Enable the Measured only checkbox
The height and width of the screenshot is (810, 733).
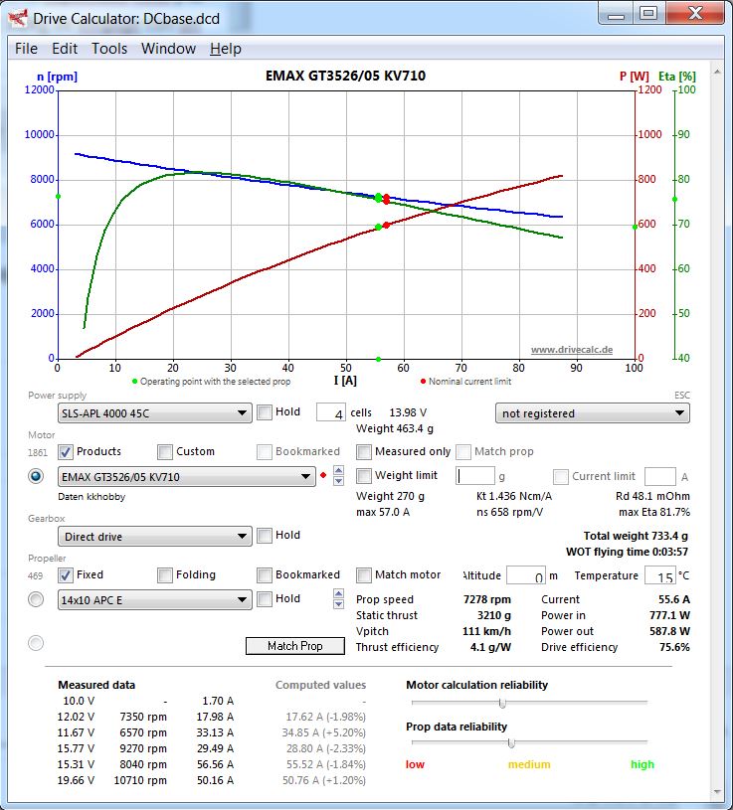[x=364, y=452]
